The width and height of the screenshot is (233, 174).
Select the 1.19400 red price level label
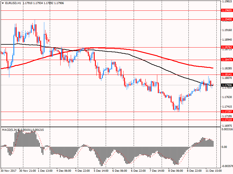(227, 19)
